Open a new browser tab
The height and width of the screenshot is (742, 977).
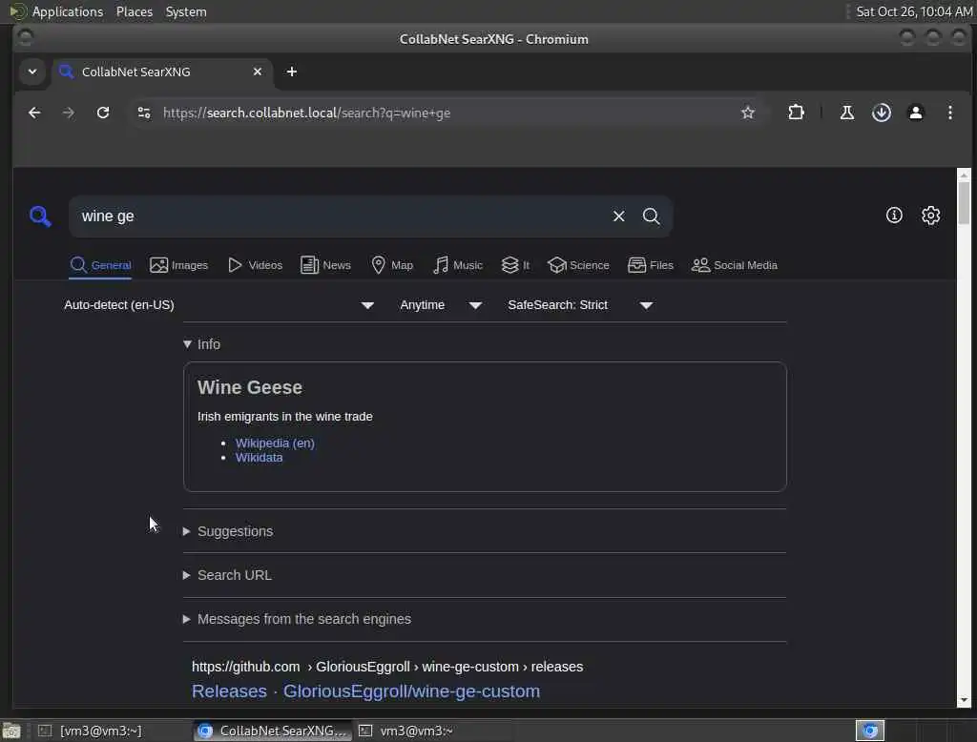[x=292, y=72]
